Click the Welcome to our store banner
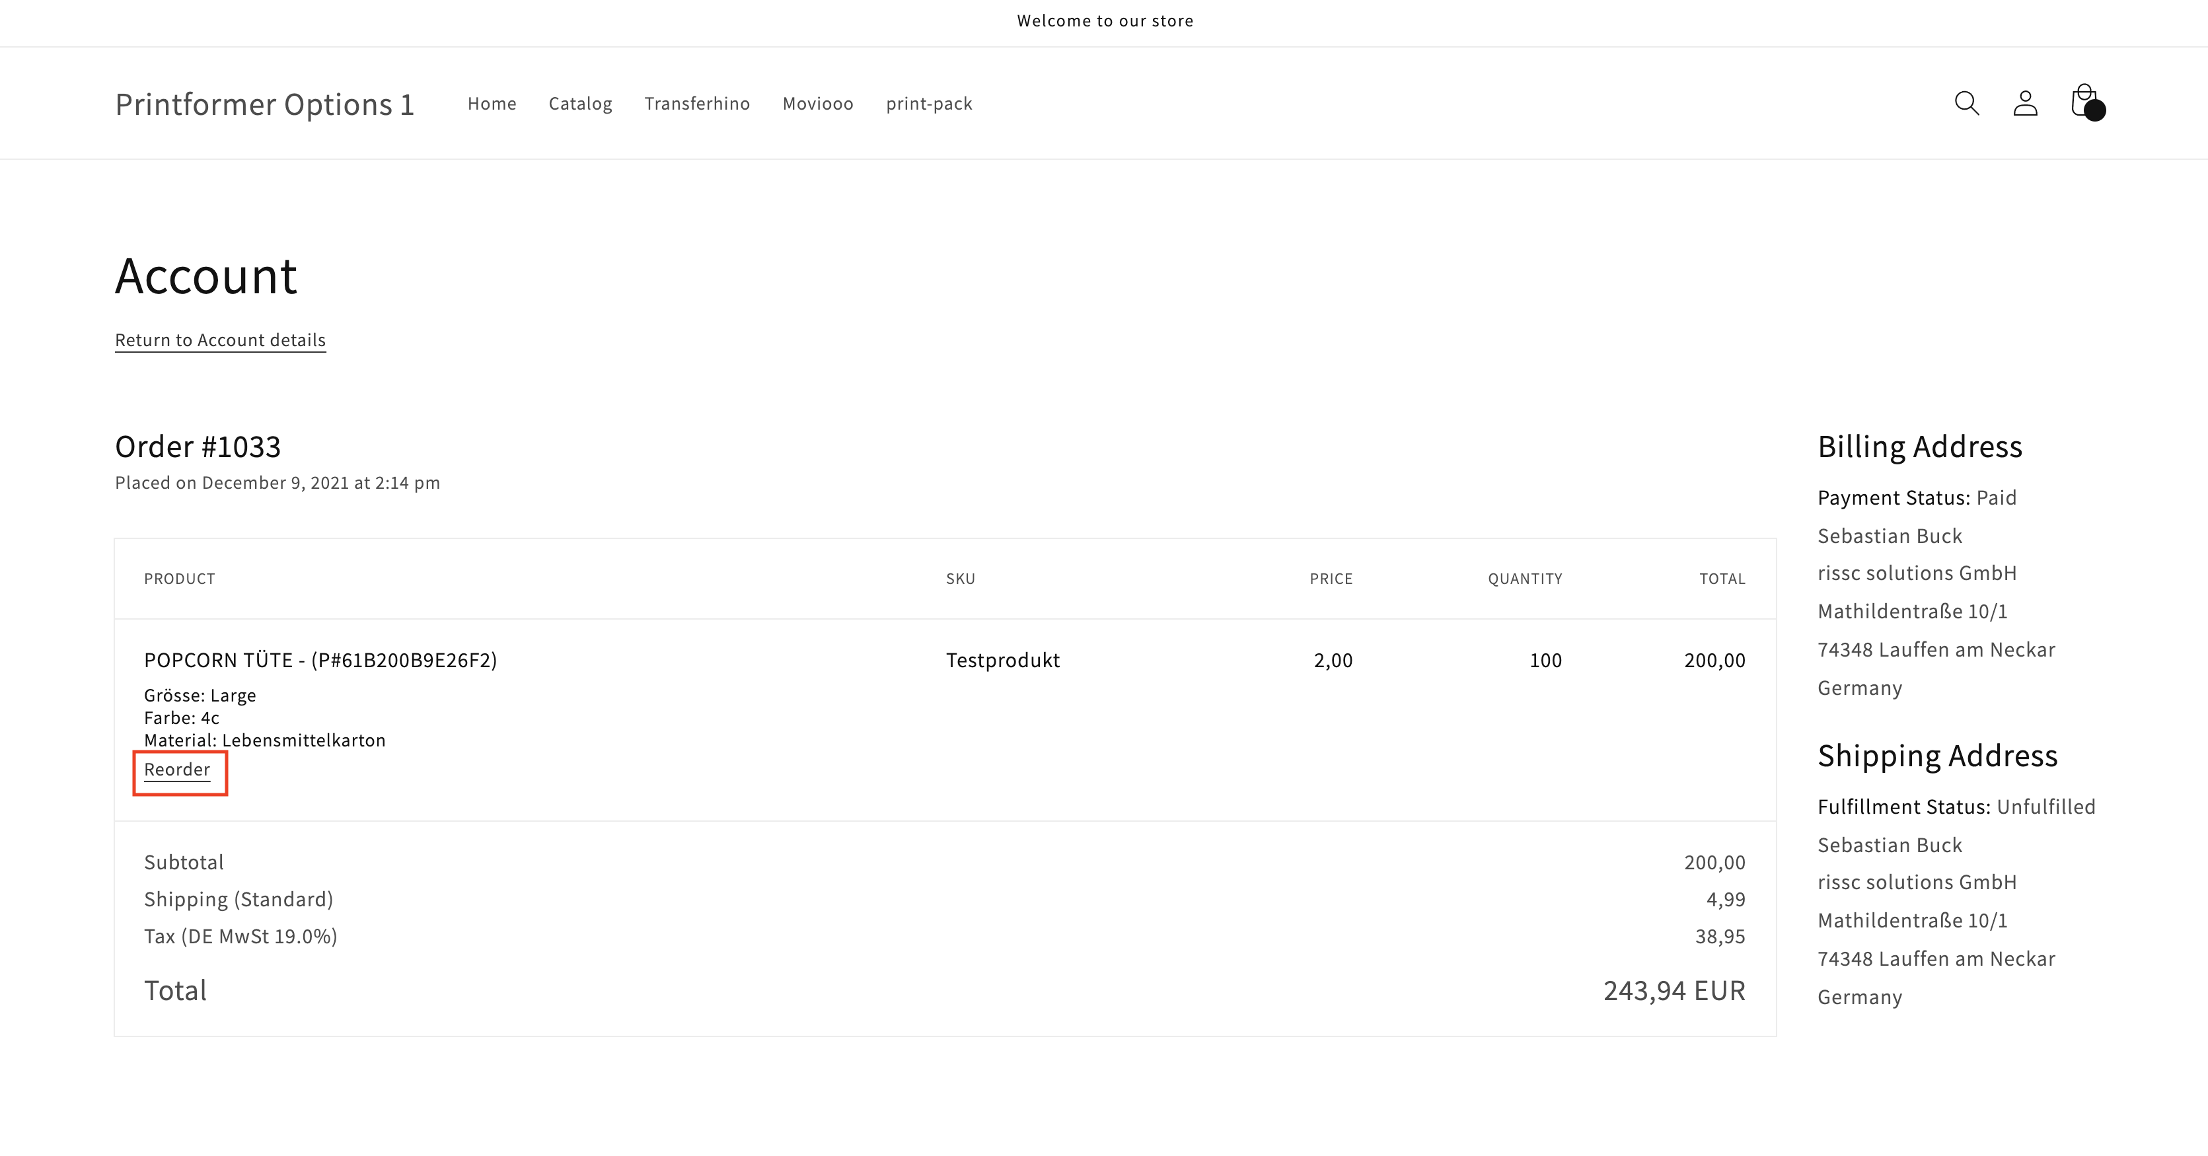 click(x=1104, y=20)
